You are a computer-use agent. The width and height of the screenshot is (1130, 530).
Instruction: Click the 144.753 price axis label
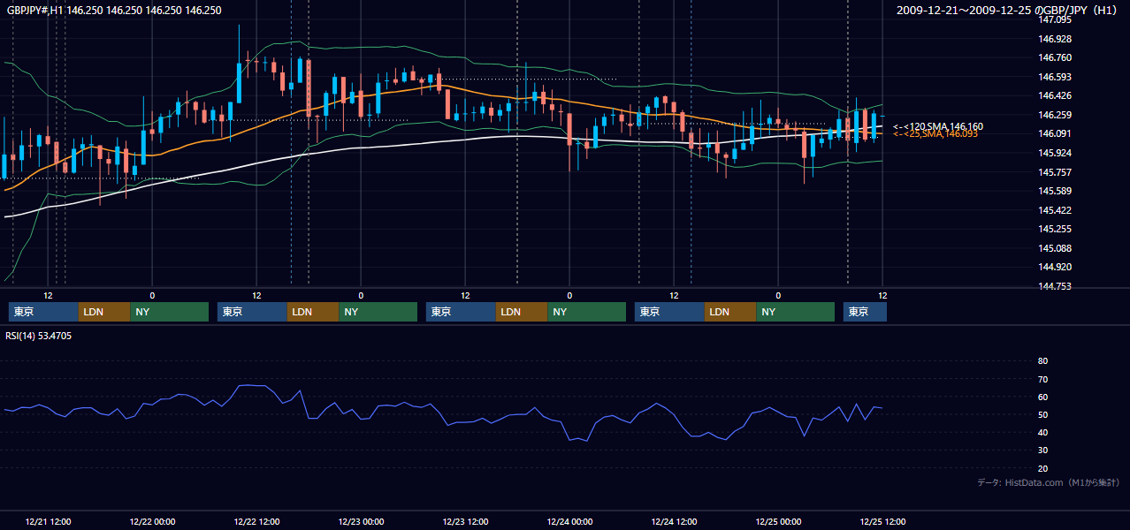click(1055, 286)
